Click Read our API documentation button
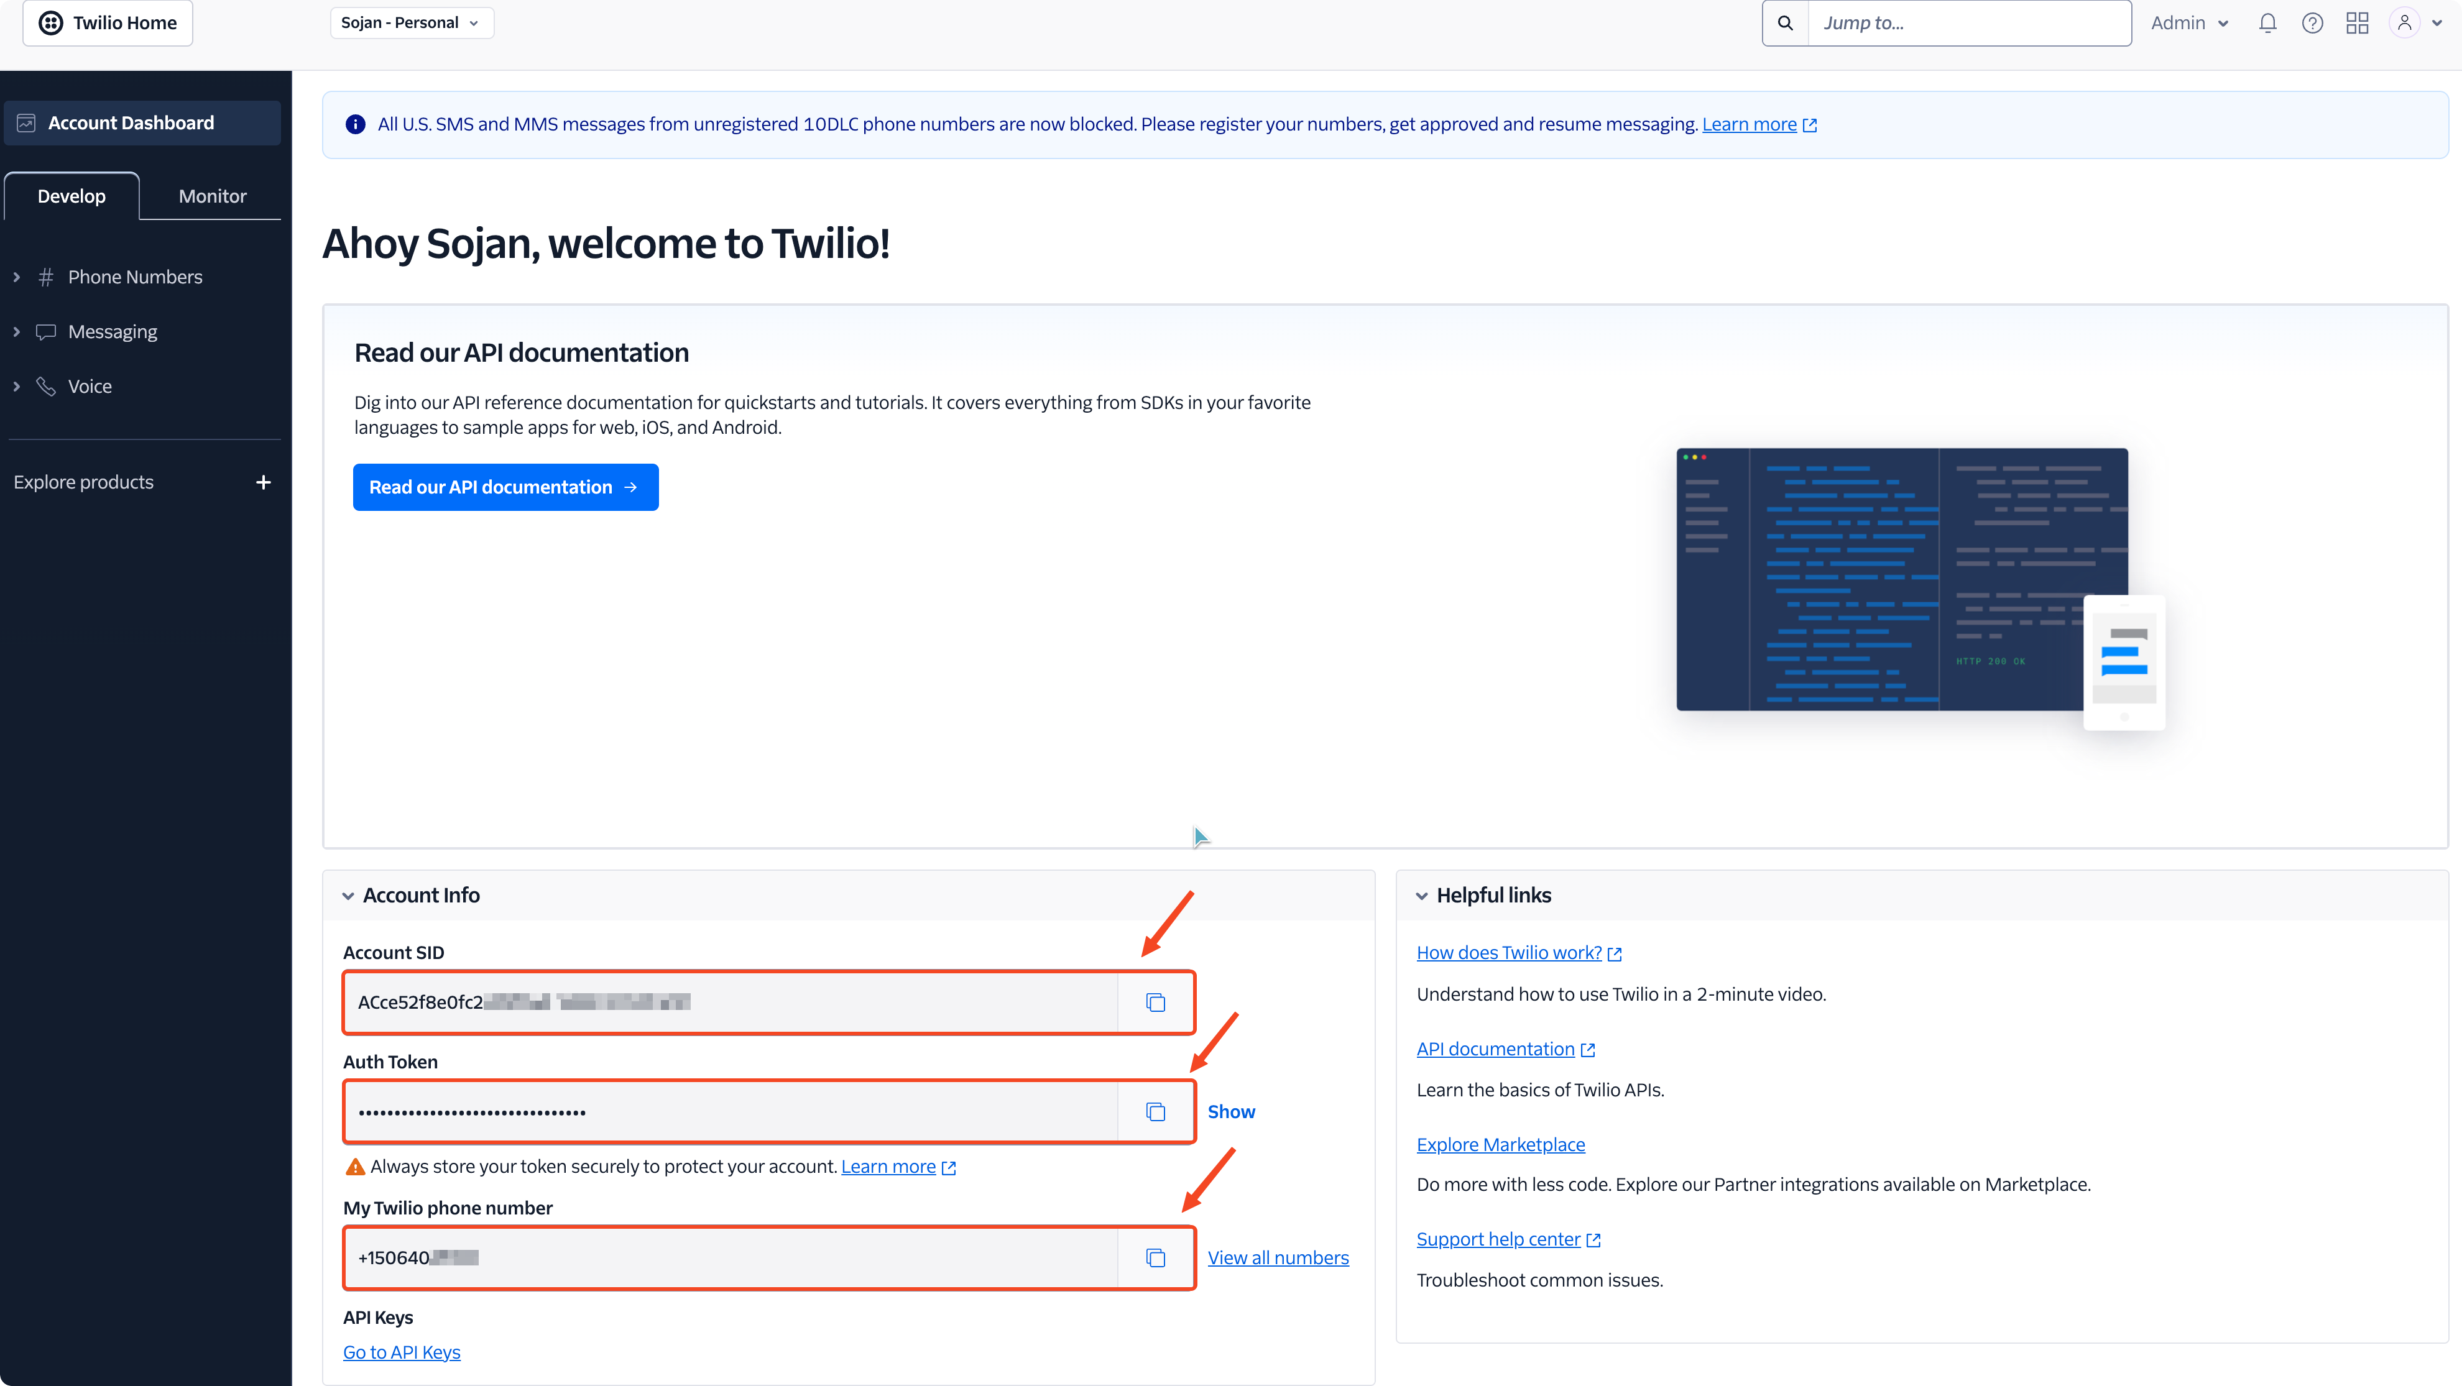 [505, 487]
